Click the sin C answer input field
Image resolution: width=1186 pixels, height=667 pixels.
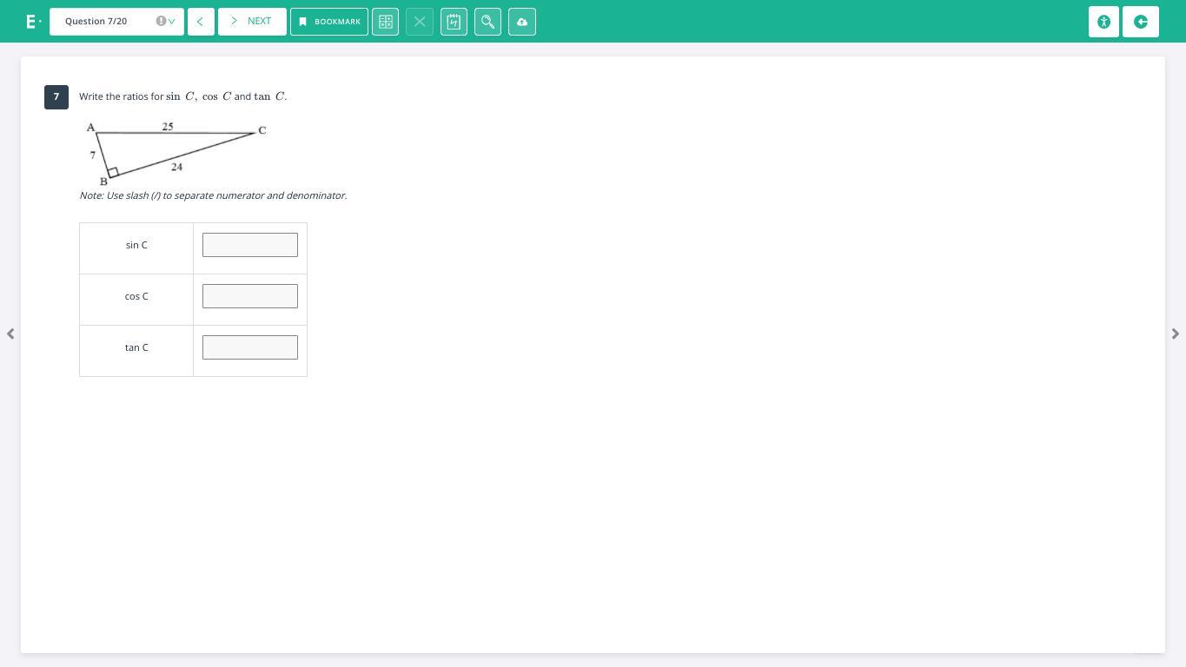pyautogui.click(x=250, y=245)
